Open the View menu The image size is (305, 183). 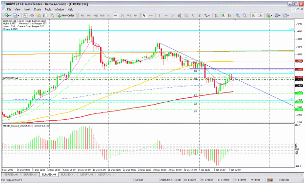click(x=17, y=9)
